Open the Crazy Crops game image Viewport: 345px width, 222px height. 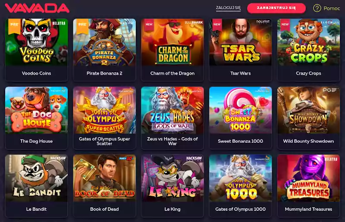click(308, 42)
